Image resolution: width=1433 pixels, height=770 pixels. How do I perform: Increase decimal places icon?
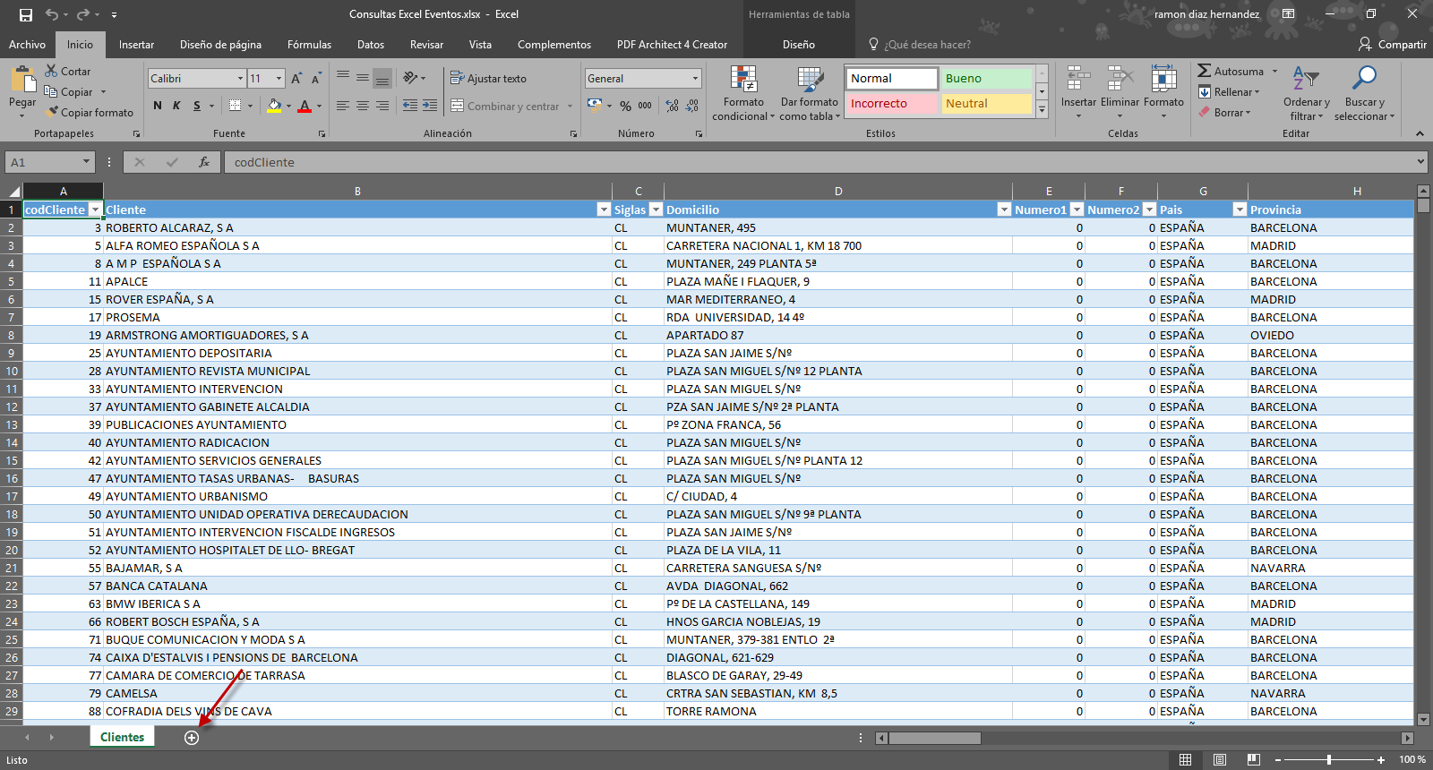point(673,106)
